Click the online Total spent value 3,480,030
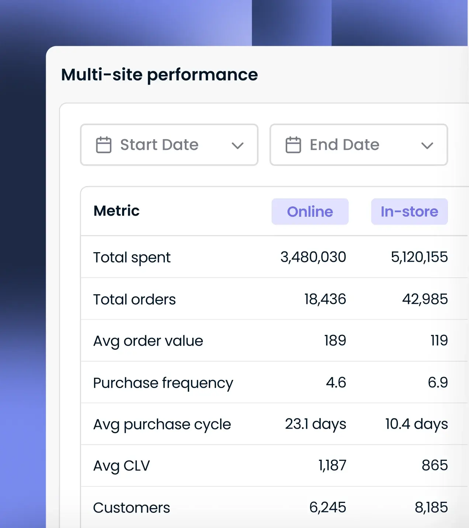 coord(313,257)
